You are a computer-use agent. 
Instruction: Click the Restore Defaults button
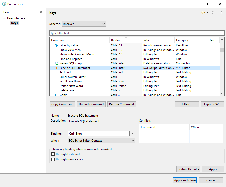(188, 169)
